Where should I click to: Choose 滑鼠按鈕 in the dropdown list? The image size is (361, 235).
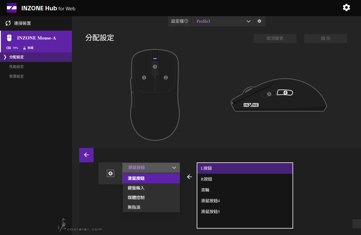(151, 178)
